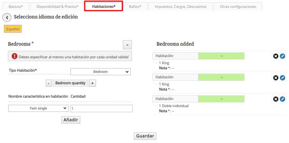Click the Añadir button
Viewport: 289px width, 143px height.
71,120
